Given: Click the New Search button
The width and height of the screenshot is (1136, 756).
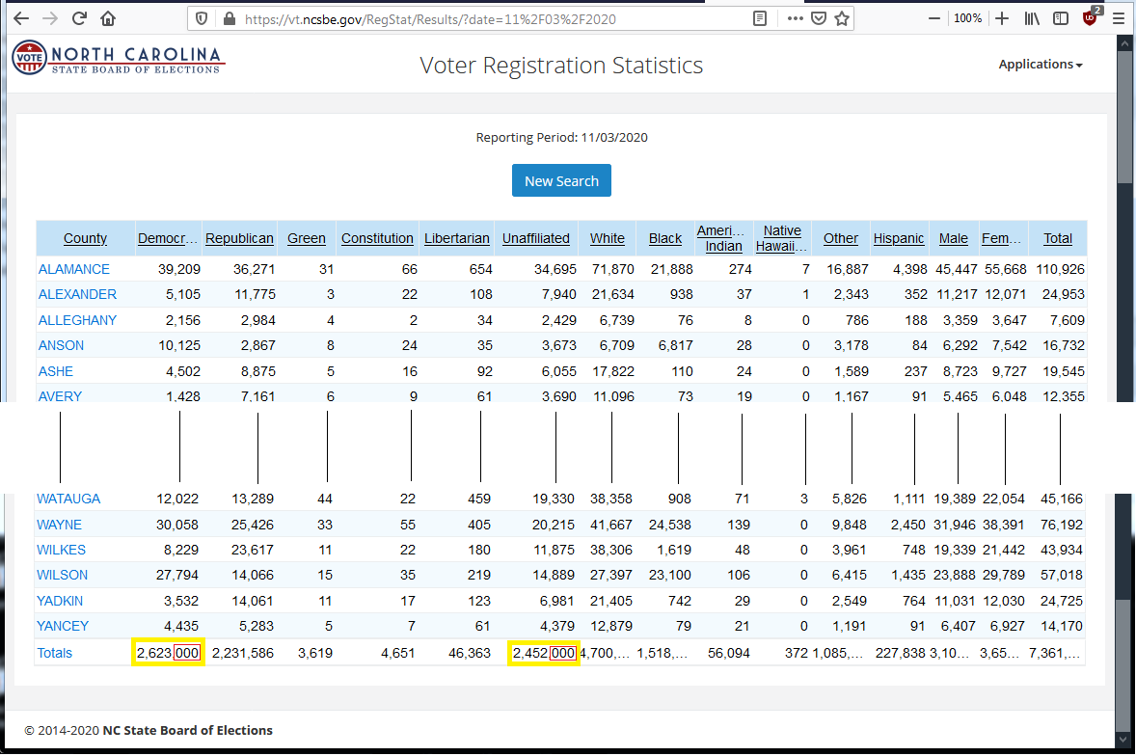Looking at the screenshot, I should [561, 180].
